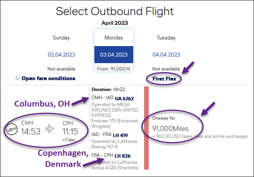Click the CMH departure time 14:53
Image resolution: width=254 pixels, height=177 pixels.
tap(31, 131)
